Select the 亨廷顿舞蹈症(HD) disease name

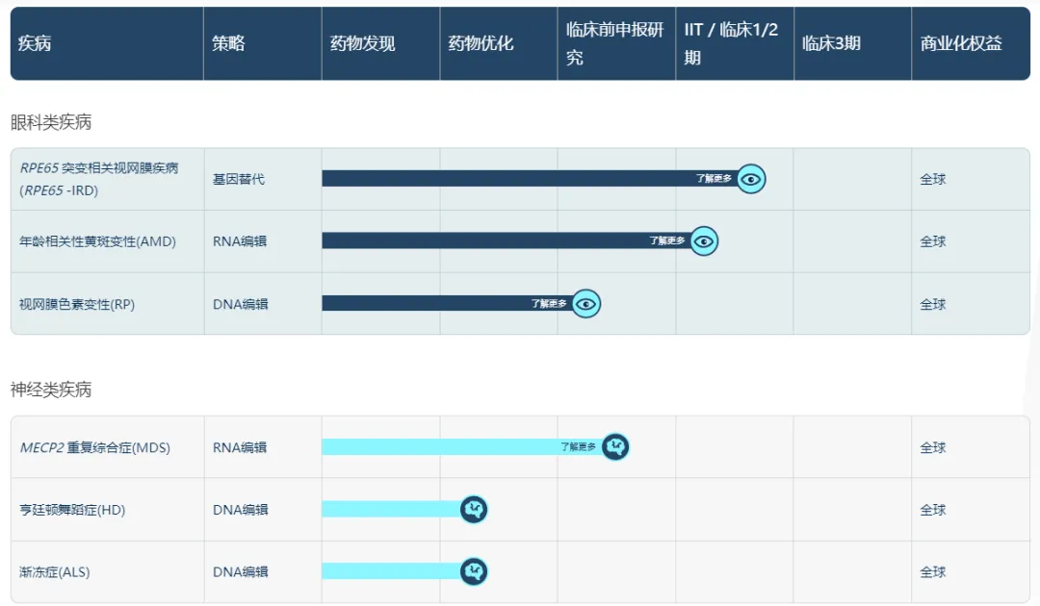point(72,510)
